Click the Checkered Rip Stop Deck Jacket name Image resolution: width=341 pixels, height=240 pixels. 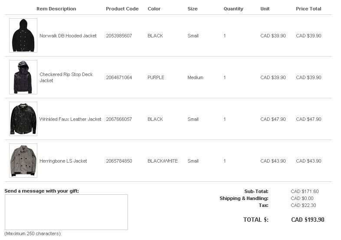tap(66, 77)
